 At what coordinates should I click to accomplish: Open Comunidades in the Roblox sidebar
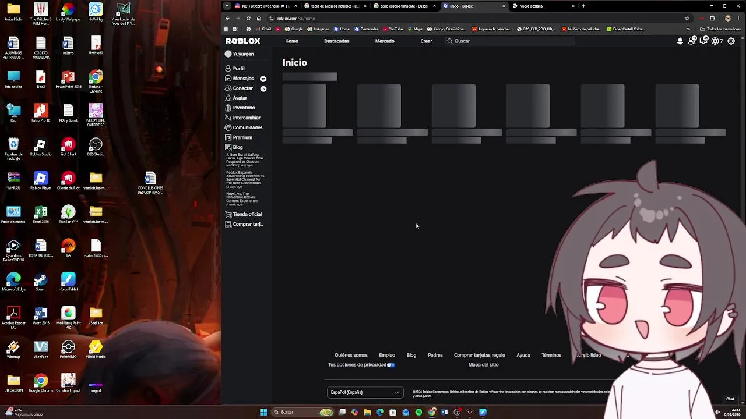[244, 127]
